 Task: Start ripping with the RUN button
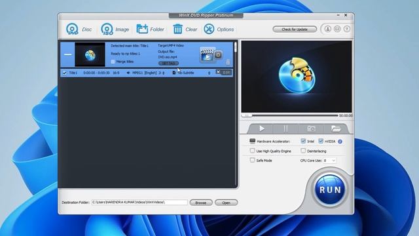point(330,189)
